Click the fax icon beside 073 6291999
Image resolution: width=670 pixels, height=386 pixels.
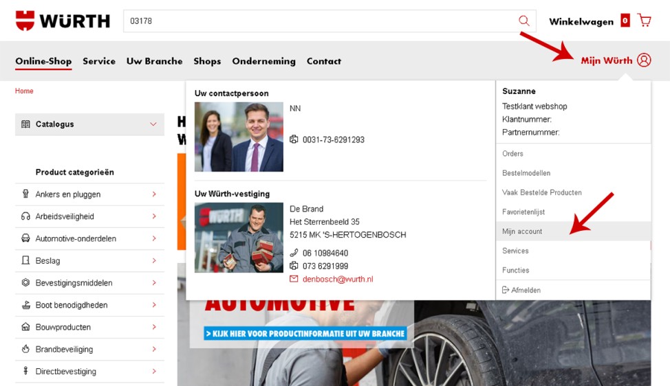294,266
